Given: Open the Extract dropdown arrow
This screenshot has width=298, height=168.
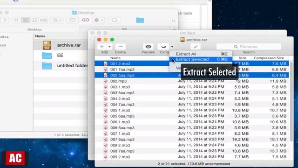Looking at the screenshot, I should [x=172, y=47].
